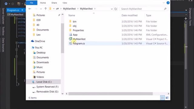Viewport: 194px width, 109px height.
Task: Open quick access Pictures with pin
Action: pos(41,15)
